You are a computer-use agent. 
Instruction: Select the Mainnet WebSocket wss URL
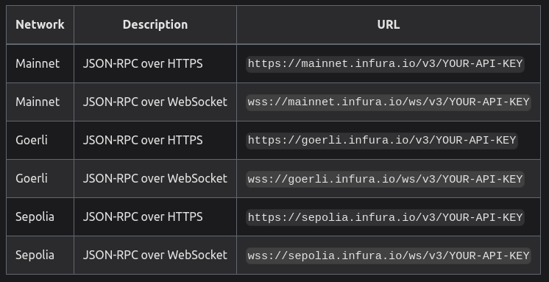pos(389,102)
